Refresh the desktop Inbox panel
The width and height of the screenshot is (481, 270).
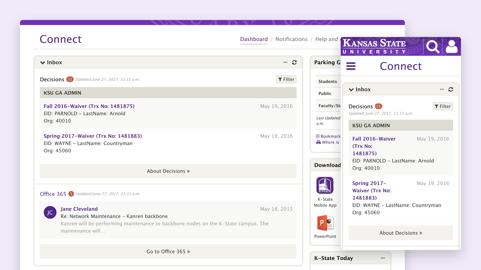pos(294,62)
